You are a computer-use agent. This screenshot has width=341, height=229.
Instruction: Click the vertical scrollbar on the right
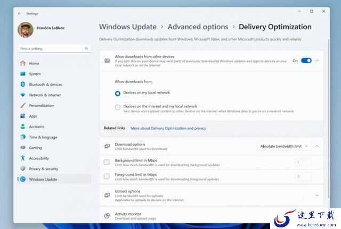329,118
